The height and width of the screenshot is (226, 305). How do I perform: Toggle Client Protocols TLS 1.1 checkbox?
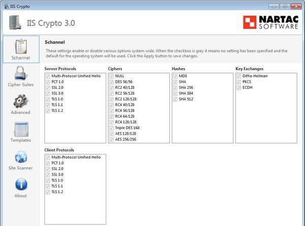(x=47, y=186)
